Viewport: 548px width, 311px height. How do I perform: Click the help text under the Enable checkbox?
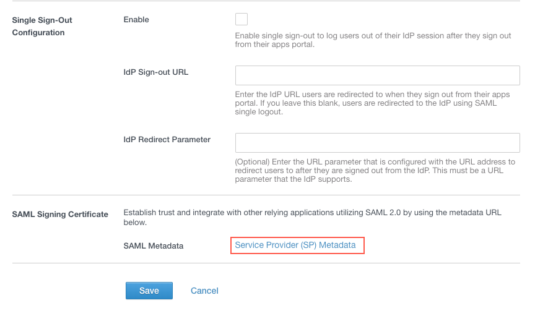click(x=373, y=40)
